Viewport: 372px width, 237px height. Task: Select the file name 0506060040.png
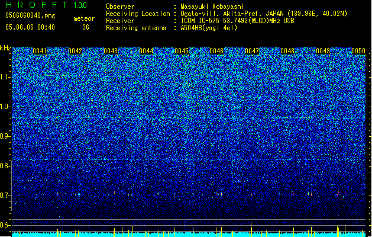point(30,15)
